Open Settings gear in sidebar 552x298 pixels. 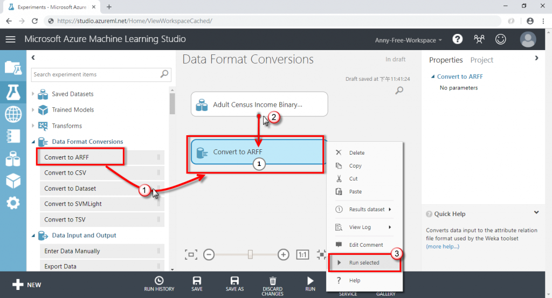tap(13, 203)
